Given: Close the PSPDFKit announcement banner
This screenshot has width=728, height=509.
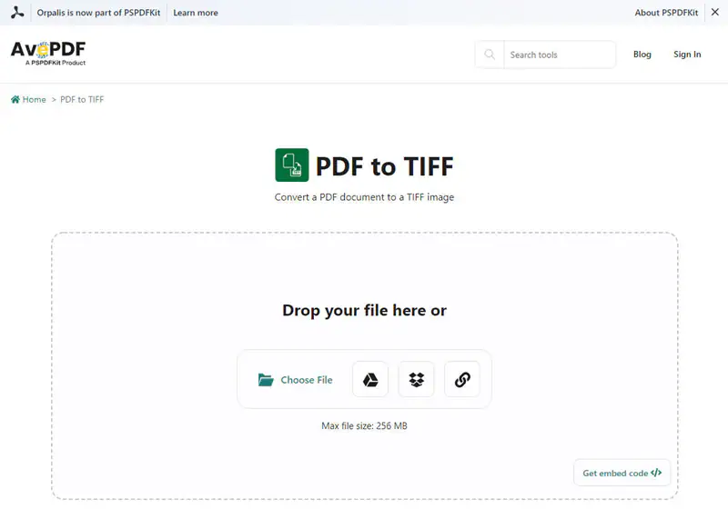Looking at the screenshot, I should [715, 13].
